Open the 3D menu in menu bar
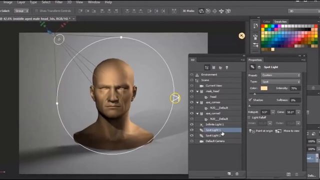 click(x=69, y=2)
